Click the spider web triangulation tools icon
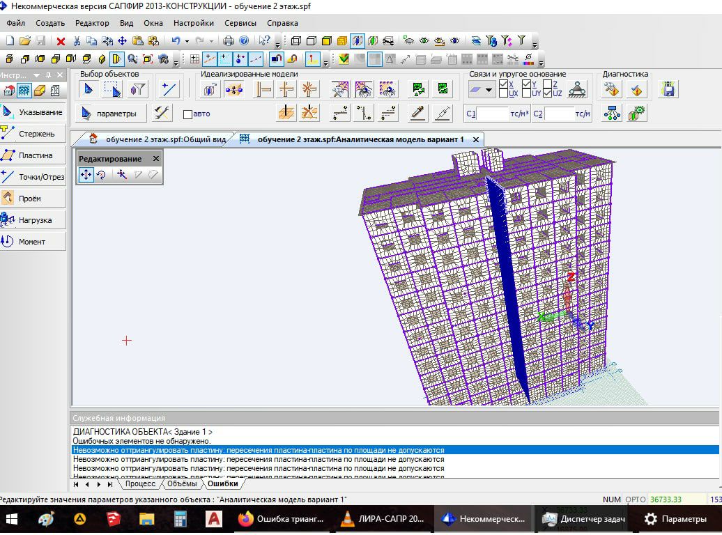Screen dimensions: 722x535 coord(340,89)
